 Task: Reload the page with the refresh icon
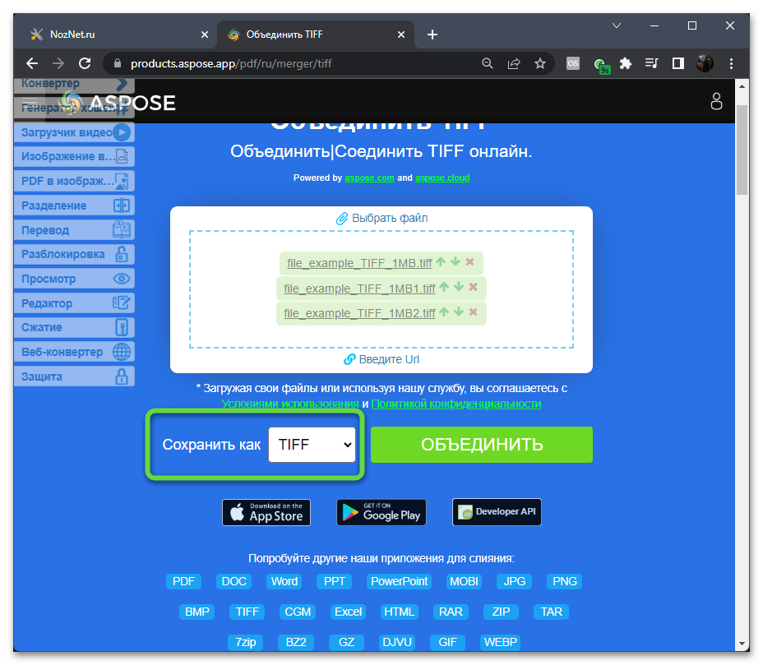86,63
